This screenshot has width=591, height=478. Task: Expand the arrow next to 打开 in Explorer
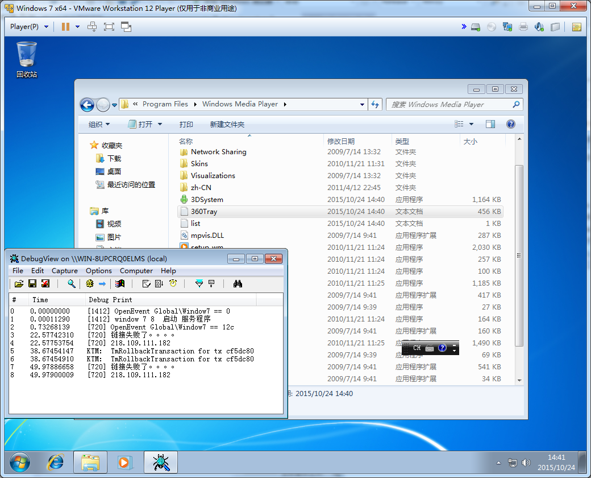click(x=160, y=124)
